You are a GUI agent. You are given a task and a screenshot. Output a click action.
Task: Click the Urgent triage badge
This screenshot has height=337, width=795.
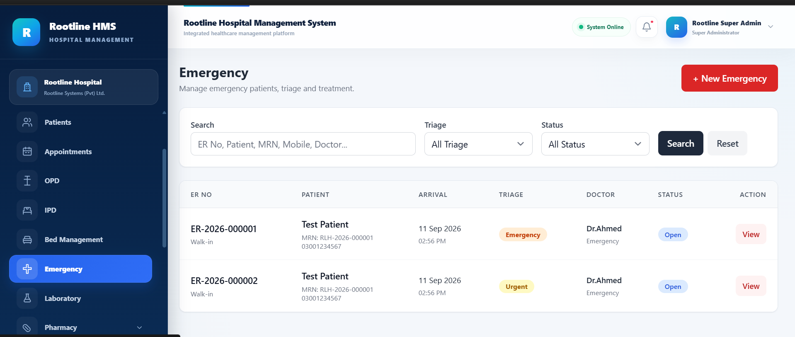pos(516,286)
